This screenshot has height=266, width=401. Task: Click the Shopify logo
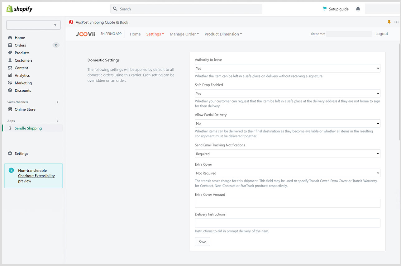click(19, 9)
